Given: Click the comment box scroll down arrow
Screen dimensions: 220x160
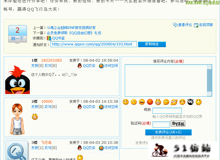Looking at the screenshot, I should coord(210,94).
